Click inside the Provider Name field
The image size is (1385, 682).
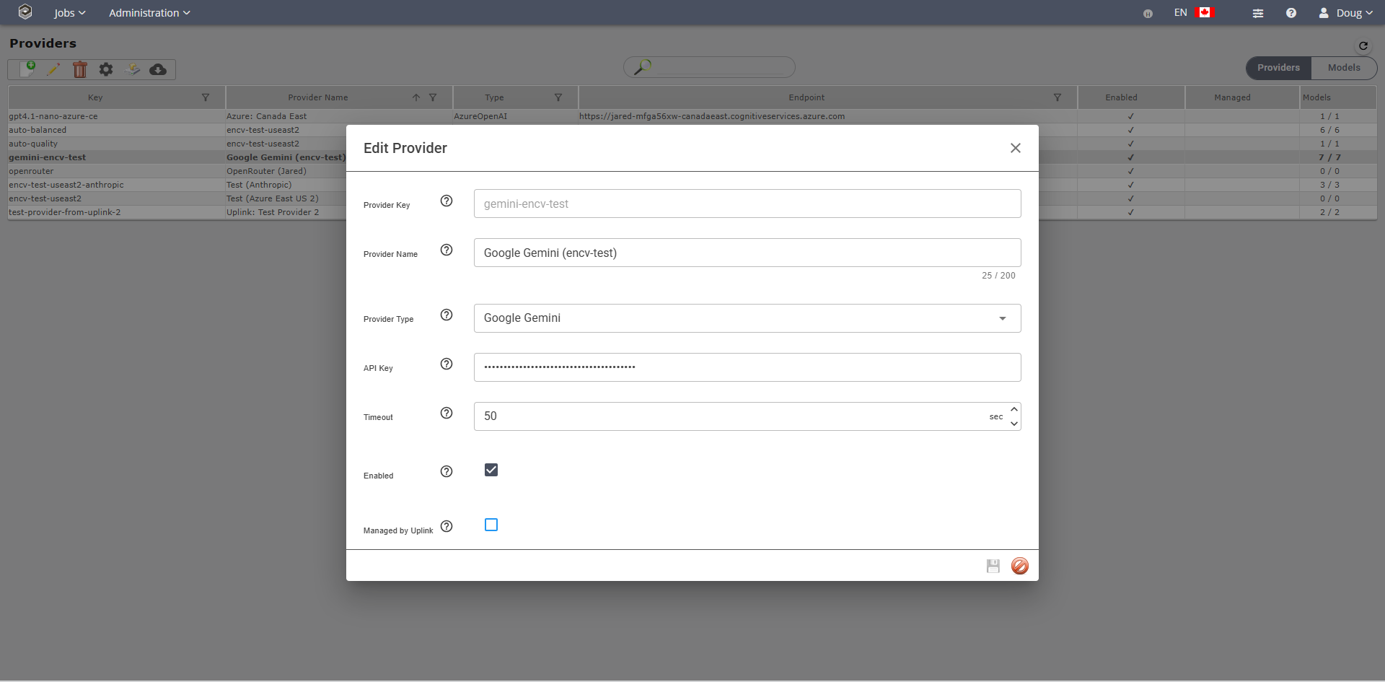[747, 253]
